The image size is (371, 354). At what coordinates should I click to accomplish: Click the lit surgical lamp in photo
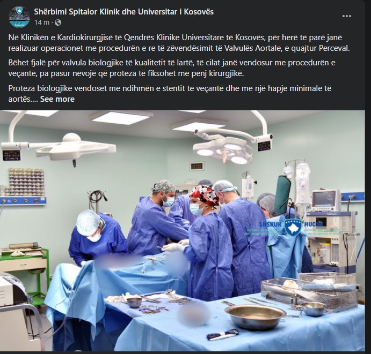point(223,151)
